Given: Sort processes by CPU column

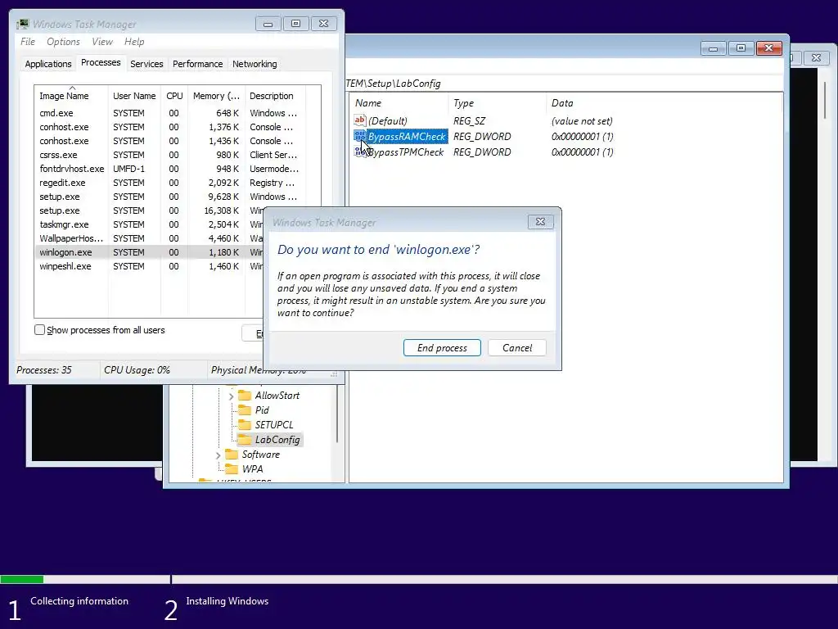Looking at the screenshot, I should 174,96.
